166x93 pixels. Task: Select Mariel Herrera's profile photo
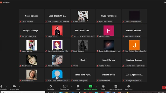32,75
